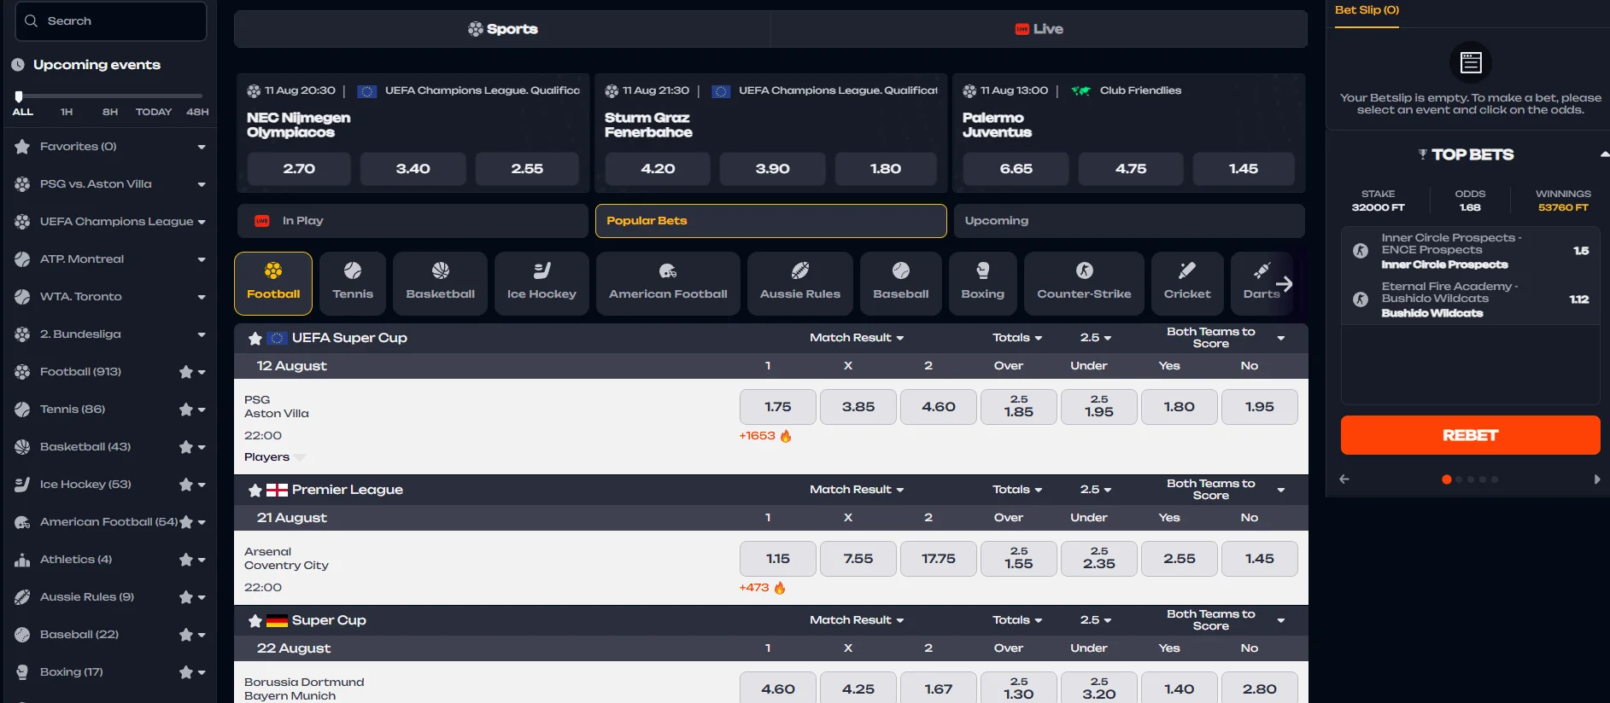Expand ATP. Montreal sidebar item
This screenshot has height=703, width=1610.
pos(202,259)
